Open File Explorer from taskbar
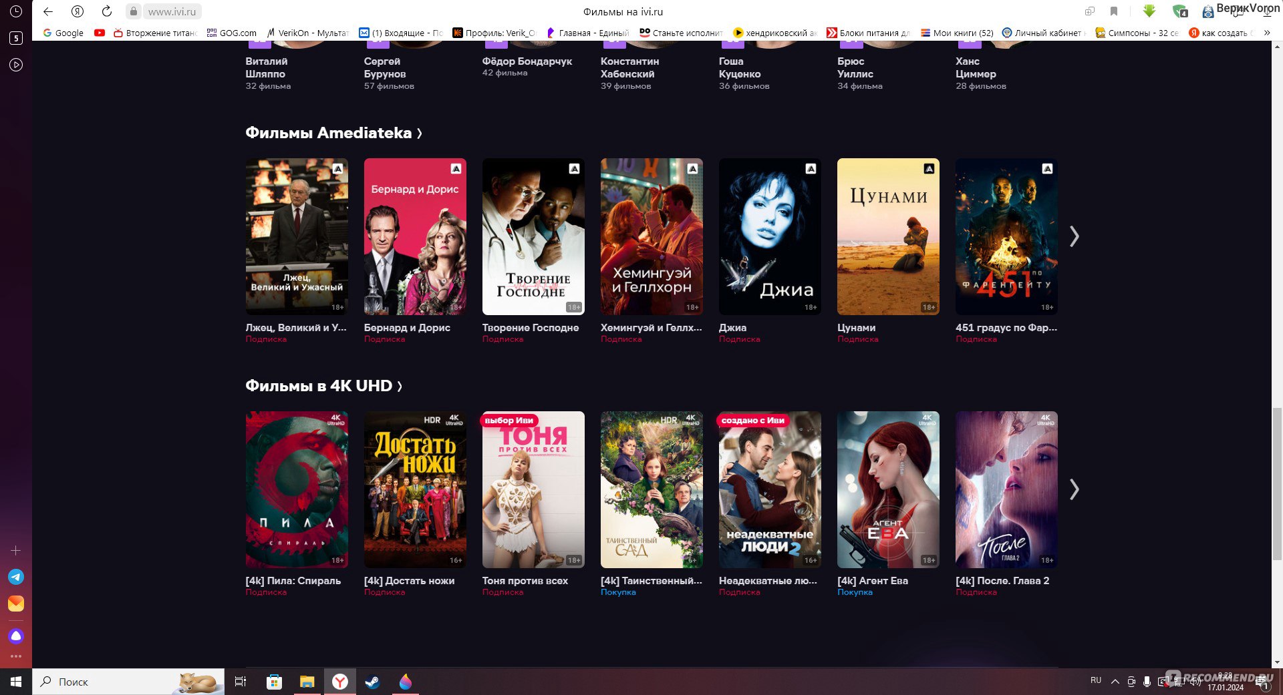The width and height of the screenshot is (1283, 695). [307, 682]
